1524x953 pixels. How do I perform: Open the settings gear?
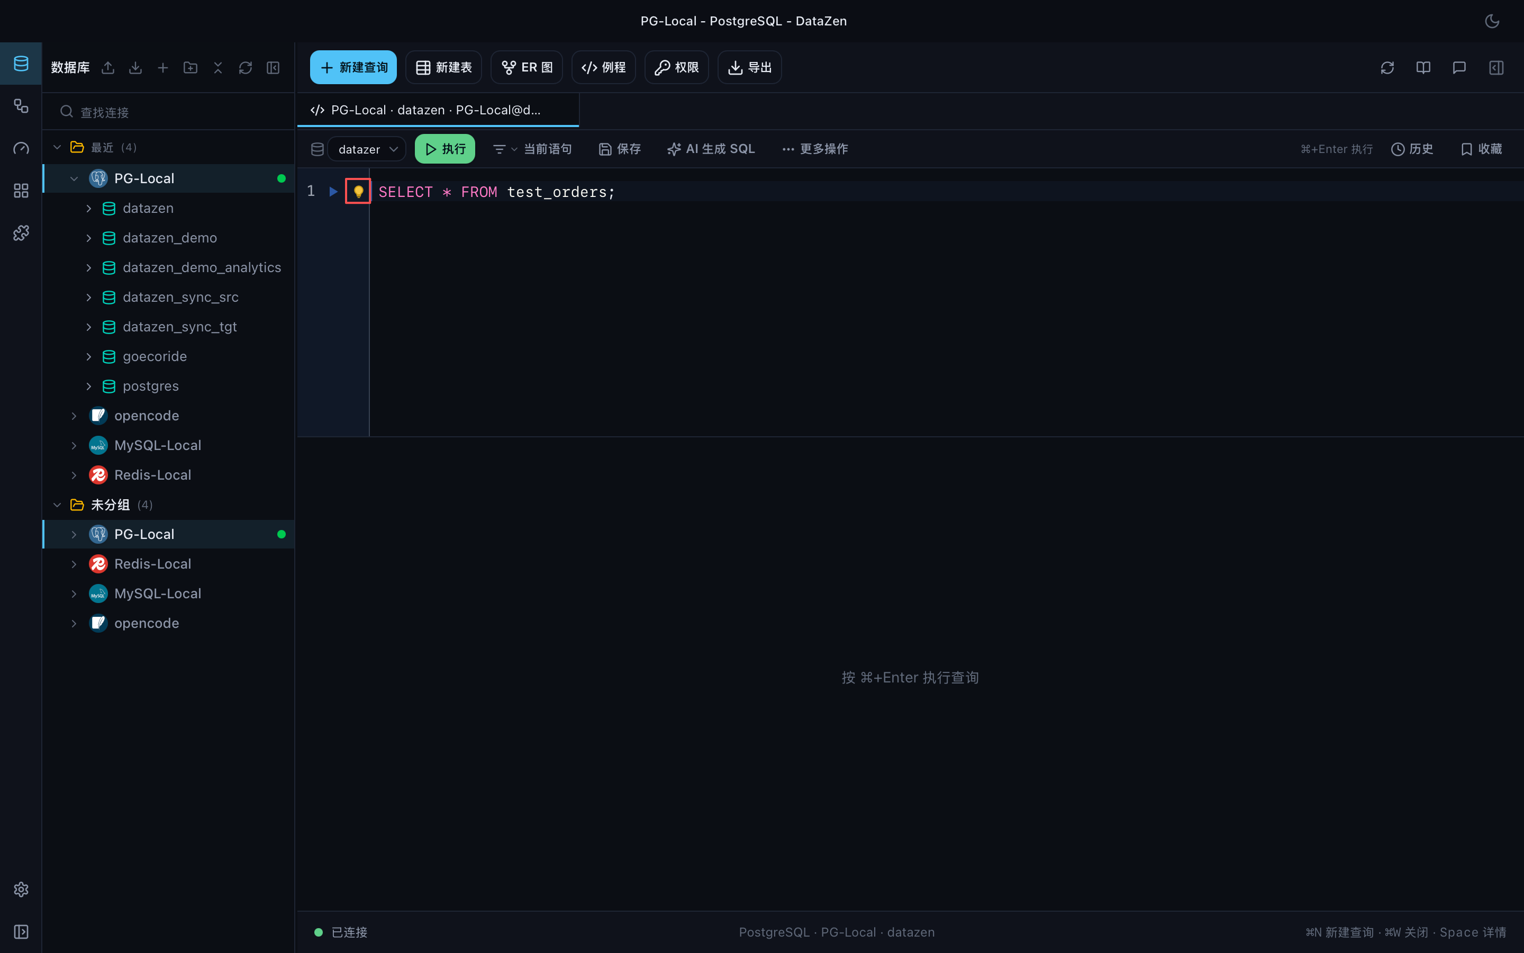coord(21,889)
